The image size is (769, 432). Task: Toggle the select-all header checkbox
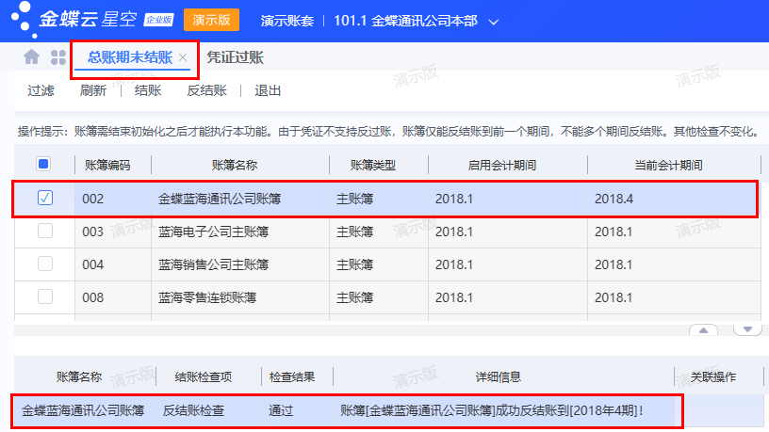click(43, 164)
